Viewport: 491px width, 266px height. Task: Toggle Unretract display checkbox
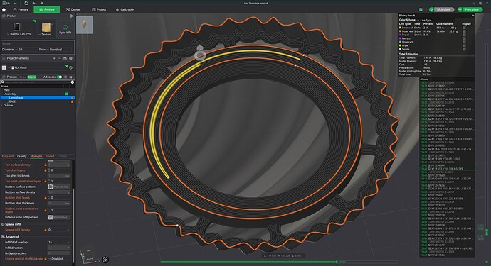[464, 42]
